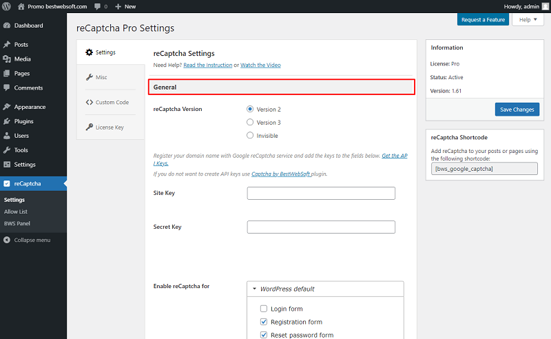The height and width of the screenshot is (339, 551).
Task: Enable the Login form checkbox
Action: pos(264,309)
